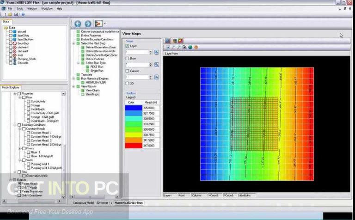The image size is (355, 220).
Task: Open the File menu
Action: pos(10,9)
